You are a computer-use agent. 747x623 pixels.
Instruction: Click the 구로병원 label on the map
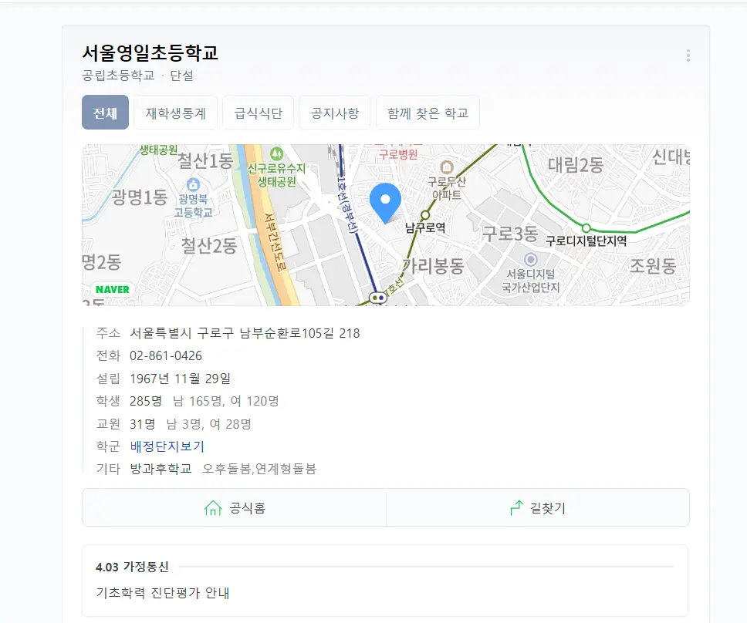(398, 154)
